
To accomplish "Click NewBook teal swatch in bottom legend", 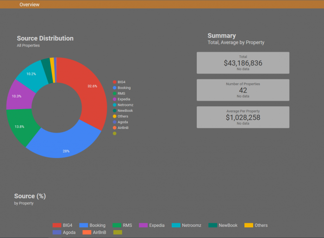I will click(212, 226).
